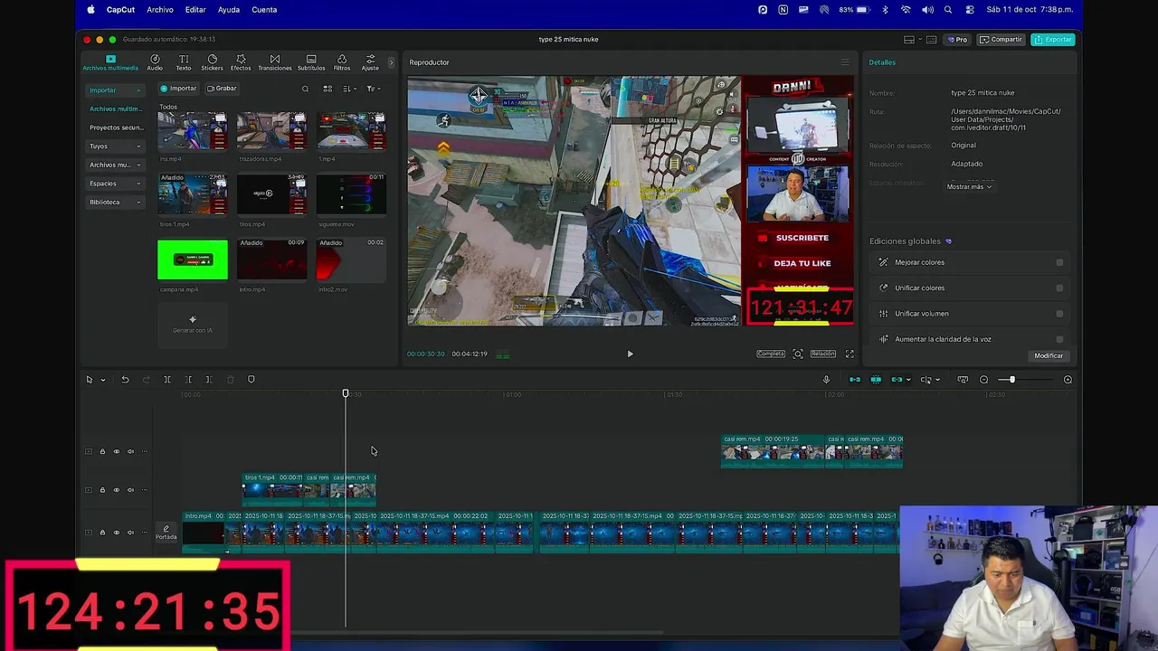
Task: Click the Portada cover button
Action: tap(166, 533)
